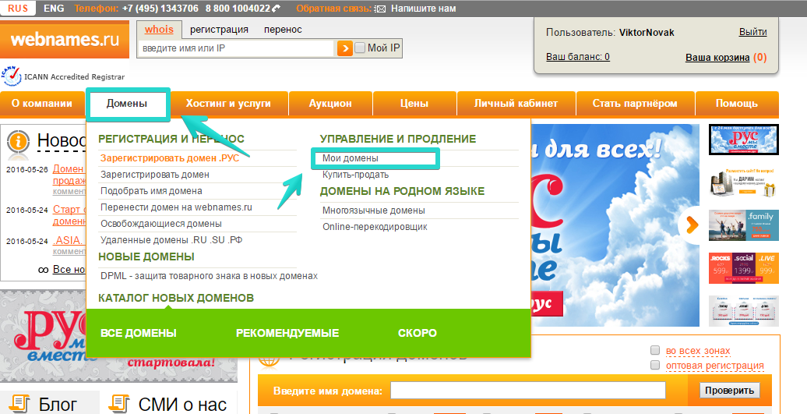Viewport: 807px width, 414px height.
Task: Click the webnames.ru logo
Action: click(65, 40)
